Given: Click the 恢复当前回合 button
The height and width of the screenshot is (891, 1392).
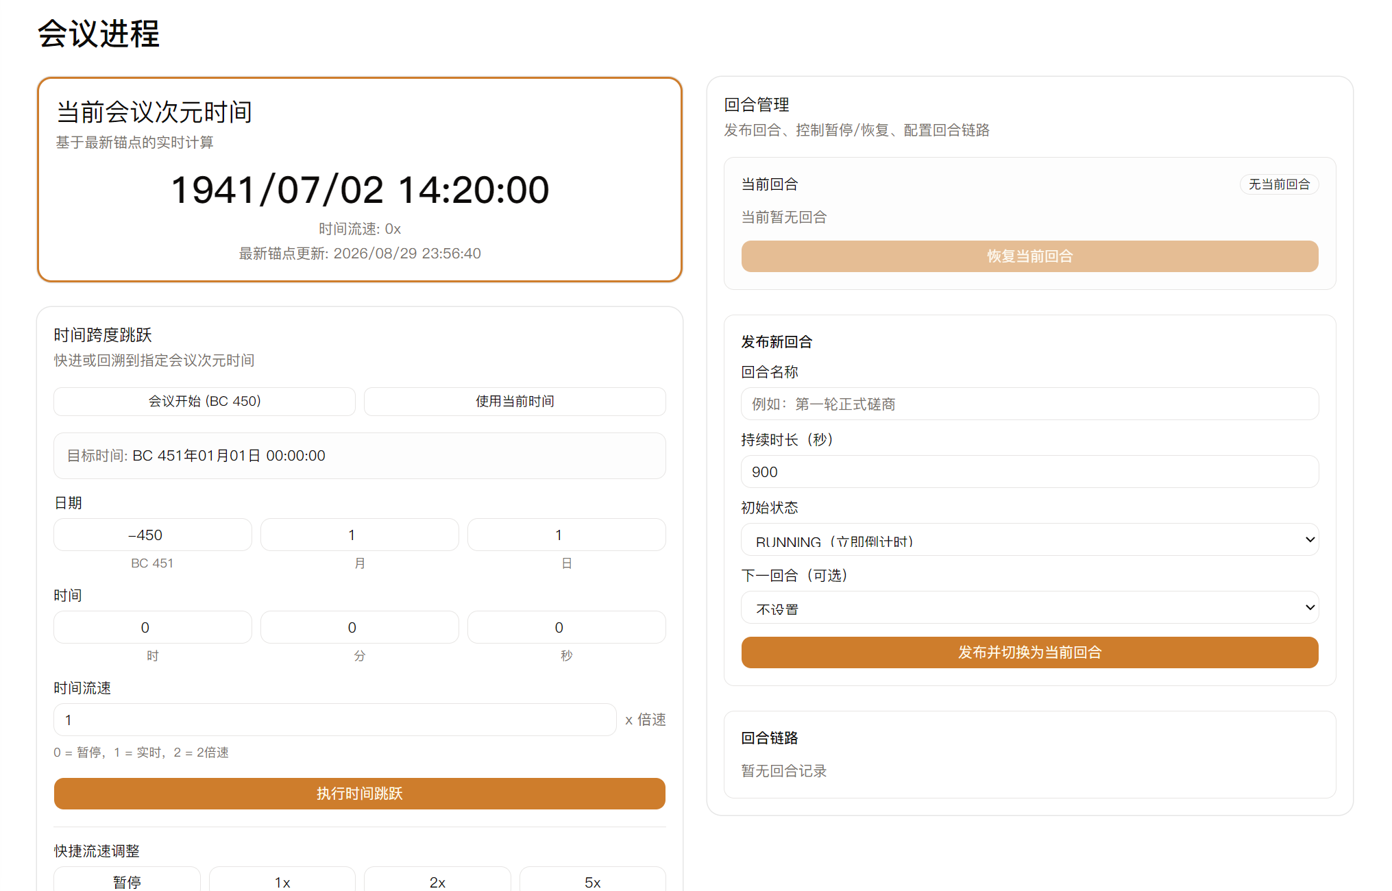Looking at the screenshot, I should coord(1030,256).
